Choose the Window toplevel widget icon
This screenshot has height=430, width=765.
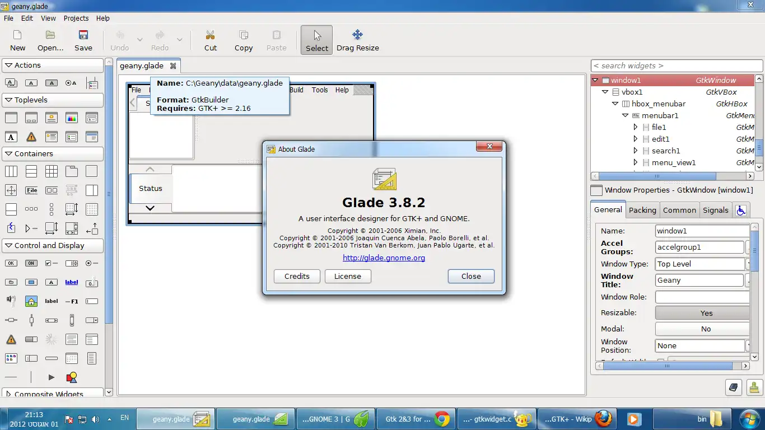click(11, 118)
